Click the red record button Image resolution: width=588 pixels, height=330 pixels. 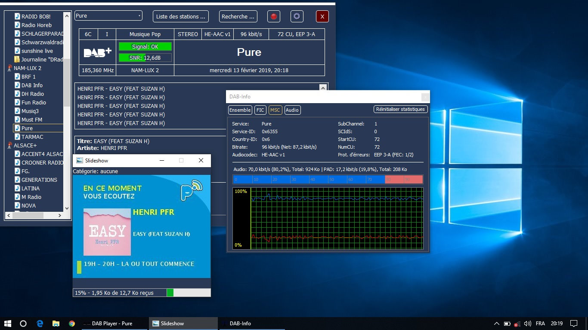[273, 17]
